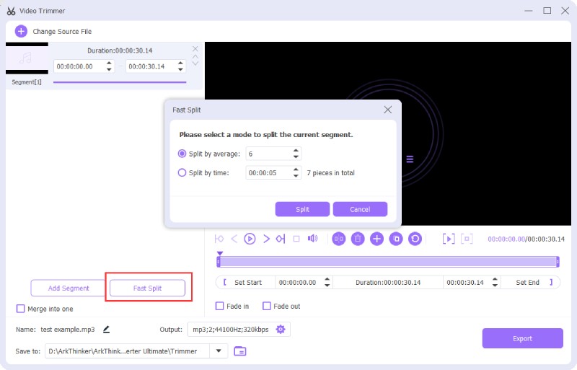Select the Split by time radio button
The width and height of the screenshot is (577, 370).
[182, 172]
